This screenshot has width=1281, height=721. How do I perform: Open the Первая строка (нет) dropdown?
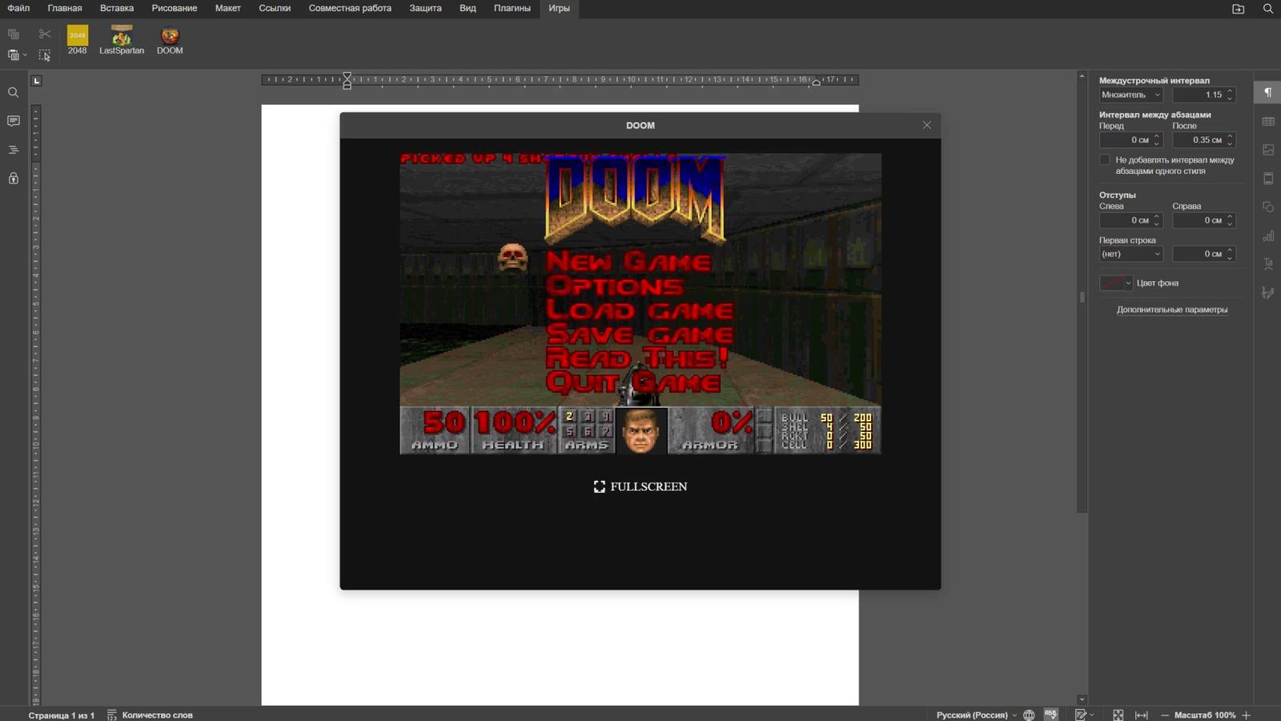[x=1130, y=254]
